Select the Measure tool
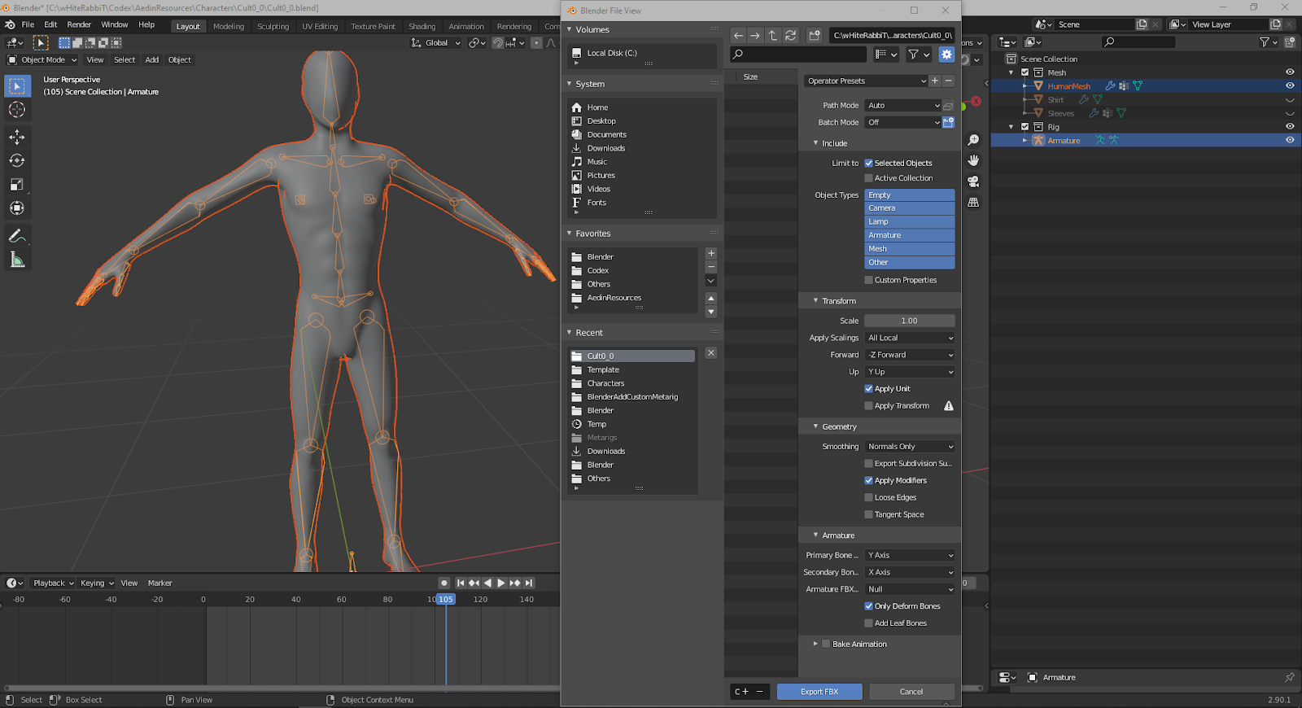The image size is (1302, 708). click(17, 260)
